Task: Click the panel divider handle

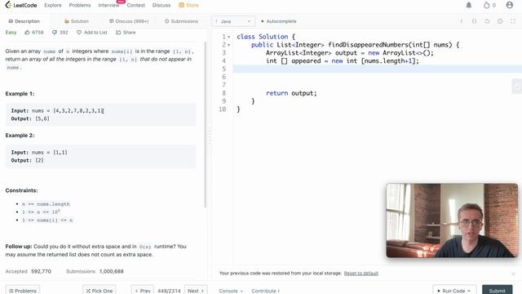Action: (x=210, y=135)
